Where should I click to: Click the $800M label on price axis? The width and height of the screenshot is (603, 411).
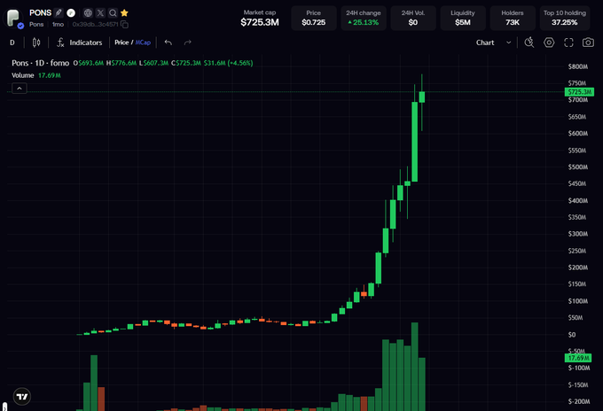pos(578,66)
